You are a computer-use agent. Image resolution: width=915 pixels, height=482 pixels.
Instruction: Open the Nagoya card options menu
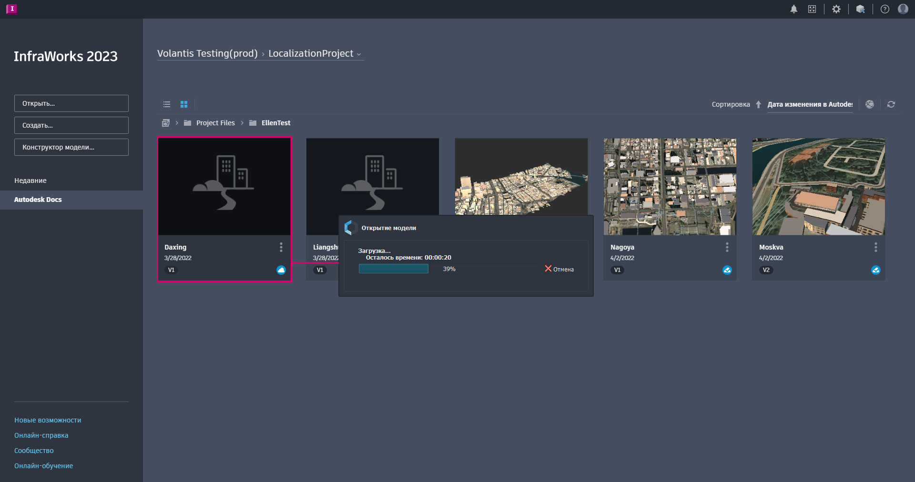click(727, 247)
